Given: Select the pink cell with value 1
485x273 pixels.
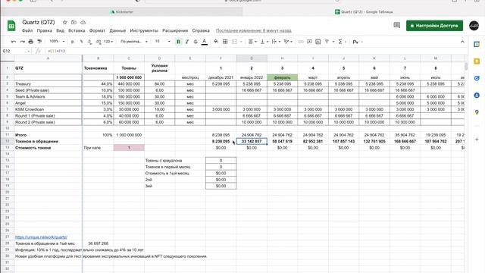Looking at the screenshot, I should pos(129,148).
